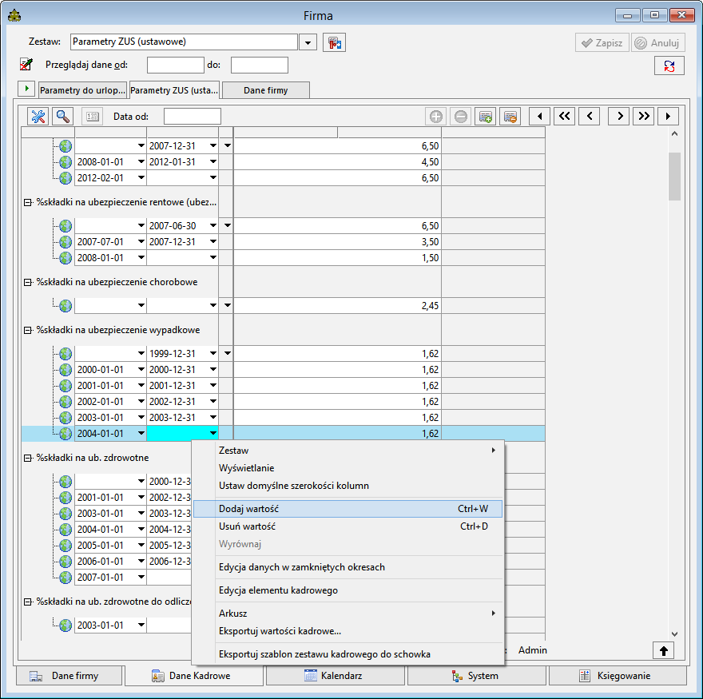Image resolution: width=703 pixels, height=699 pixels.
Task: Click globe icon of 2007-07-01 row
Action: [66, 242]
